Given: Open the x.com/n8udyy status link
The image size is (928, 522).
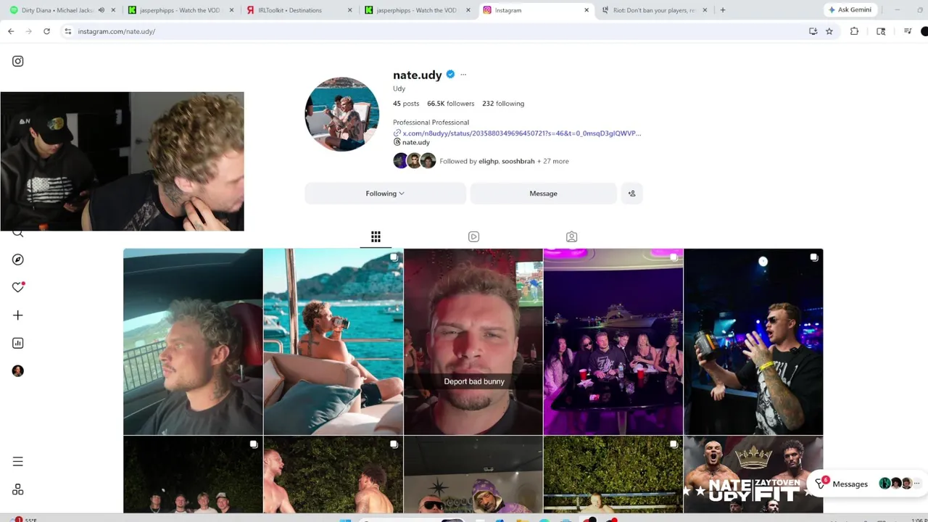Looking at the screenshot, I should [517, 133].
